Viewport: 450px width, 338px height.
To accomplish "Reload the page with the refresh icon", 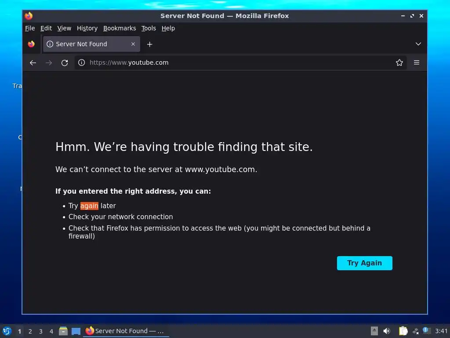I will (65, 62).
